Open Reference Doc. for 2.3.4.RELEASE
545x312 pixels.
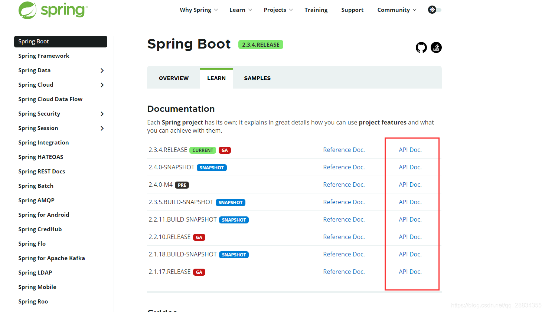click(x=344, y=150)
